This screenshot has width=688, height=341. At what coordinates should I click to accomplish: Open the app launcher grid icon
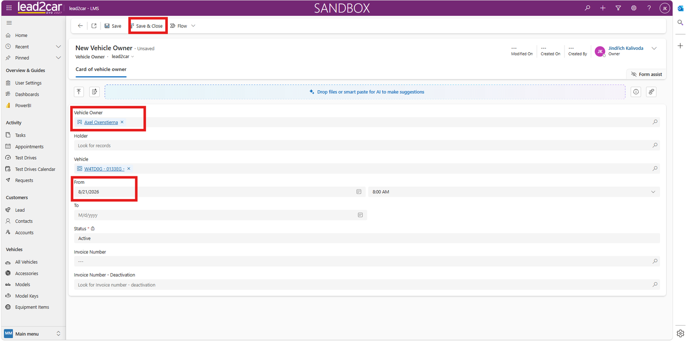point(9,8)
